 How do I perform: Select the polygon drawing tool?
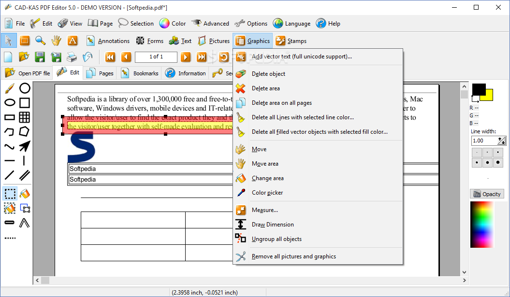[x=25, y=132]
